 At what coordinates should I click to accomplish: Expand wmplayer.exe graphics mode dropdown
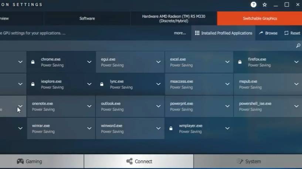point(227,128)
